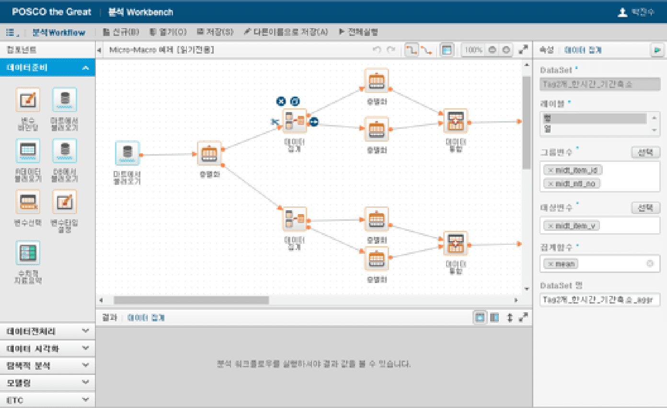Click the redo arrow in canvas toolbar
The height and width of the screenshot is (408, 667).
tap(391, 50)
